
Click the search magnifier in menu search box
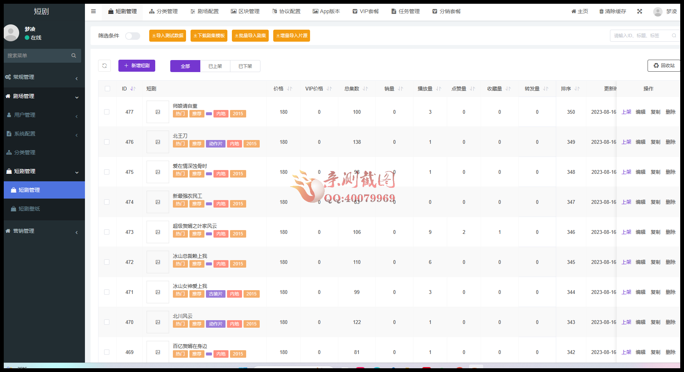point(74,56)
